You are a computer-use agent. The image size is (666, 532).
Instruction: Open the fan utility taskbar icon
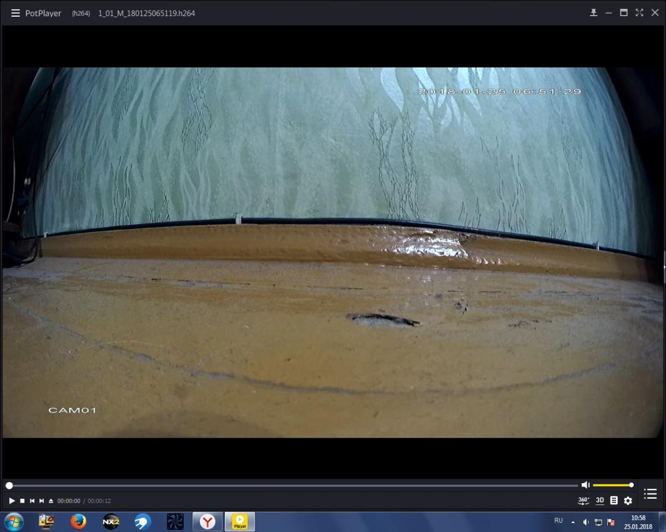coord(175,521)
